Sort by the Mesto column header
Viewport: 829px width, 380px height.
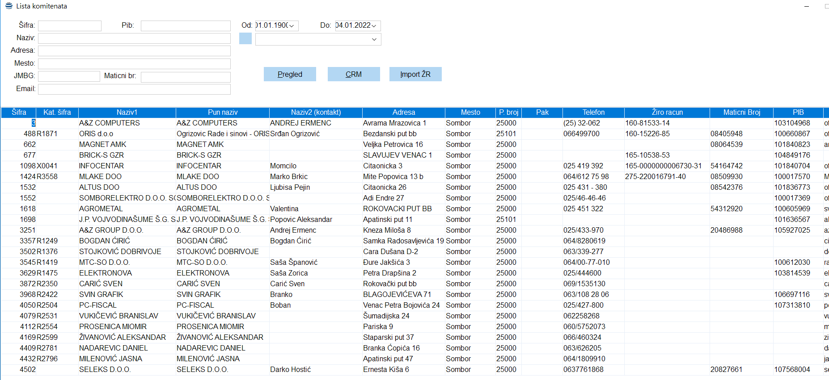(470, 113)
